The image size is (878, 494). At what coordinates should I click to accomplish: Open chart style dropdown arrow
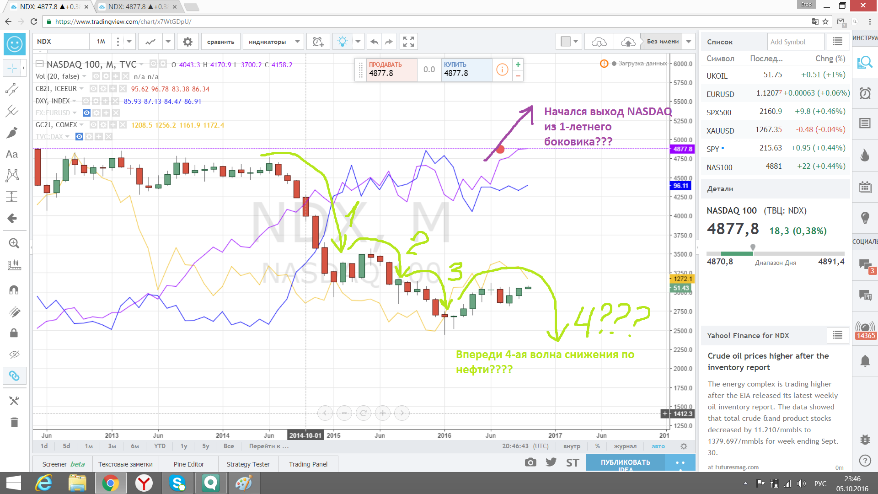click(x=168, y=42)
